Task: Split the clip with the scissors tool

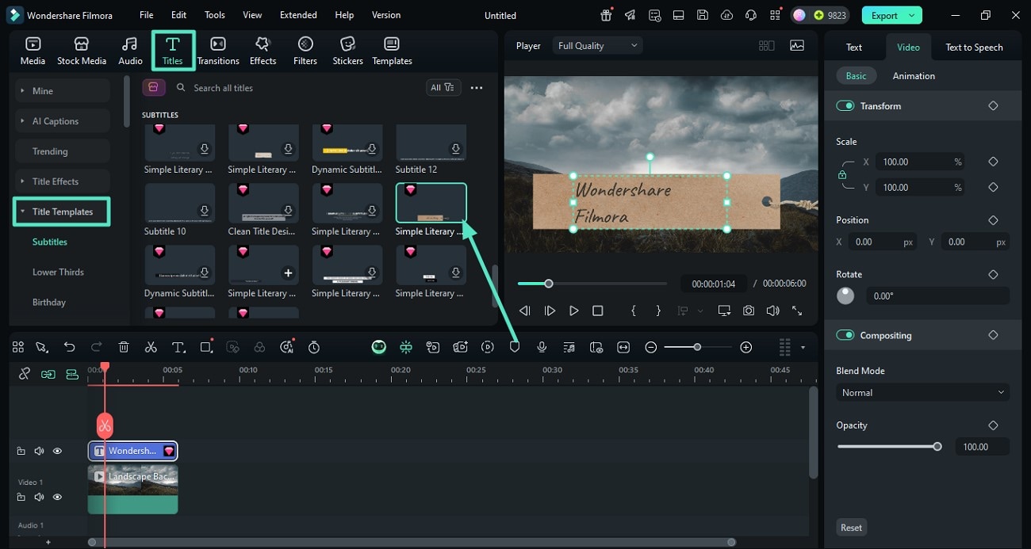Action: pyautogui.click(x=151, y=347)
